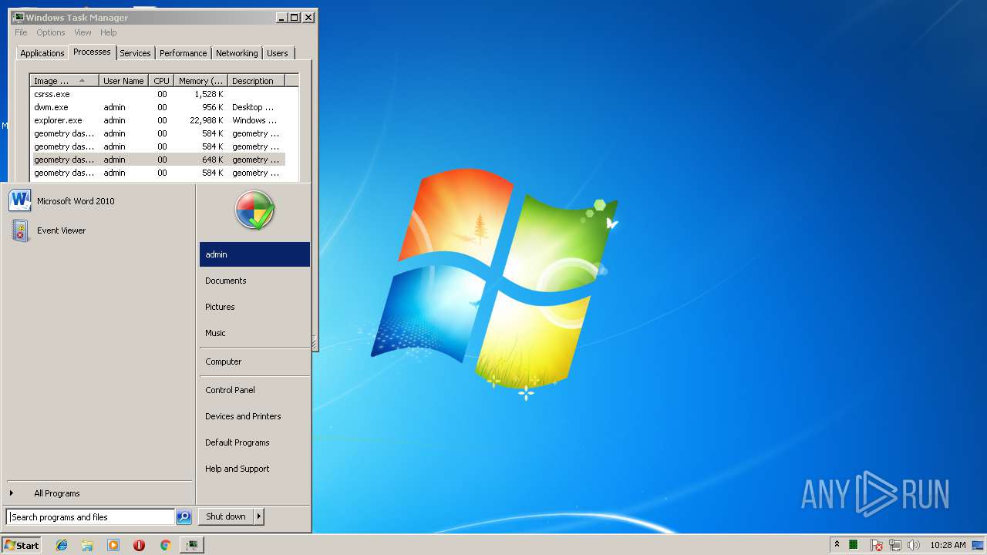Image resolution: width=987 pixels, height=555 pixels.
Task: Select the csrss.exe process row
Action: pyautogui.click(x=158, y=94)
